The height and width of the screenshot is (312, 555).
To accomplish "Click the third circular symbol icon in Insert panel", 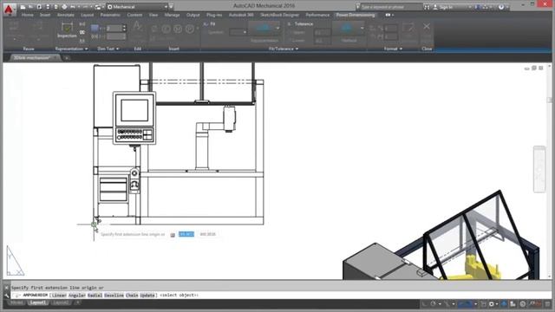I will point(190,29).
